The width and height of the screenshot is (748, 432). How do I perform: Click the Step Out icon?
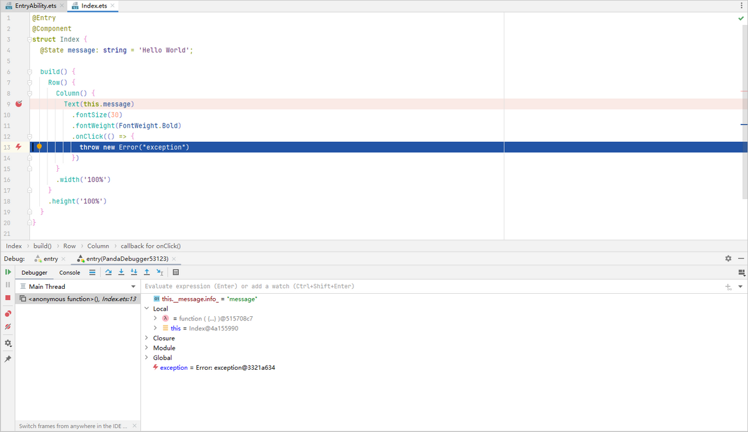pyautogui.click(x=146, y=272)
